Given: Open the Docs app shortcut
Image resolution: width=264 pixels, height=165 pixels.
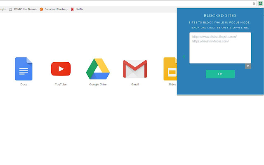Looking at the screenshot, I should pos(24,69).
